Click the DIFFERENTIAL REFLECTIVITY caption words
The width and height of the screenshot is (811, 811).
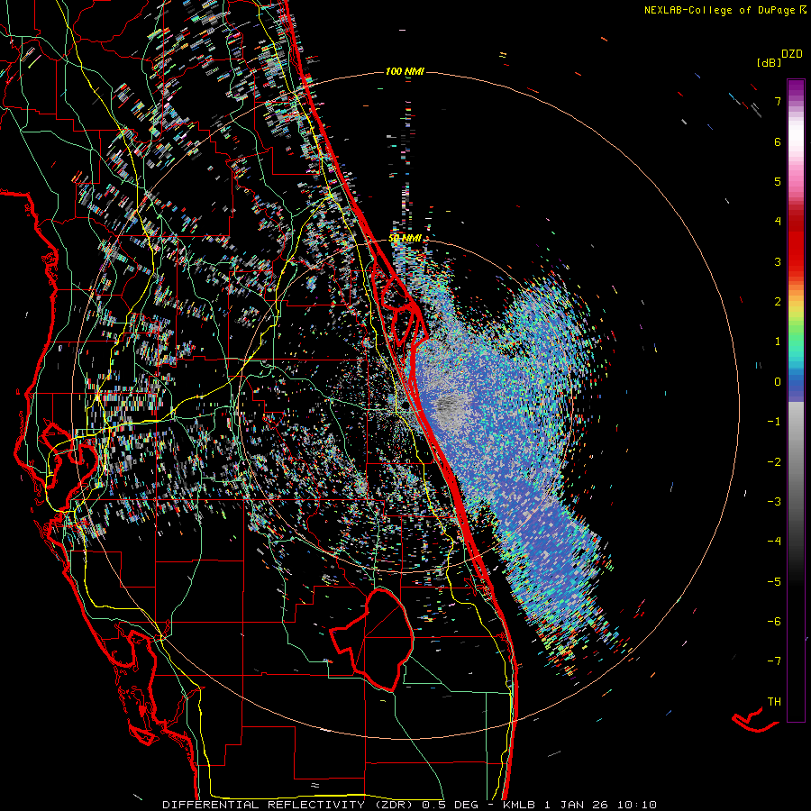pyautogui.click(x=263, y=805)
